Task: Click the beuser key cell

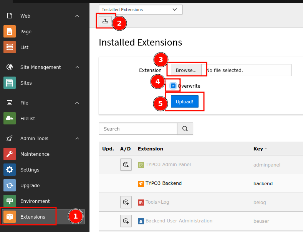Action: [x=261, y=221]
